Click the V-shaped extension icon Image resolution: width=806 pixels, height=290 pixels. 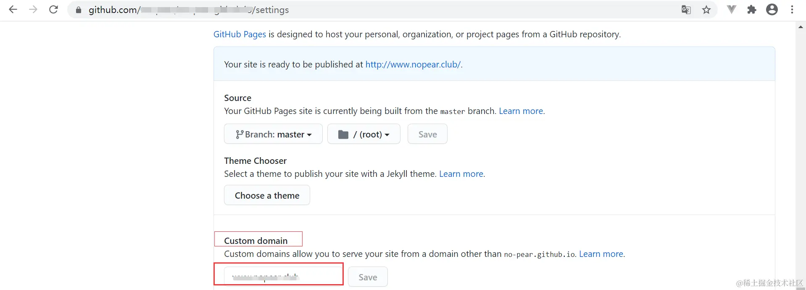pyautogui.click(x=732, y=10)
